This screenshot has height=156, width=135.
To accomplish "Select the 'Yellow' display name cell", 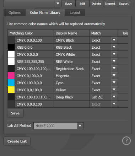I will (71, 90).
